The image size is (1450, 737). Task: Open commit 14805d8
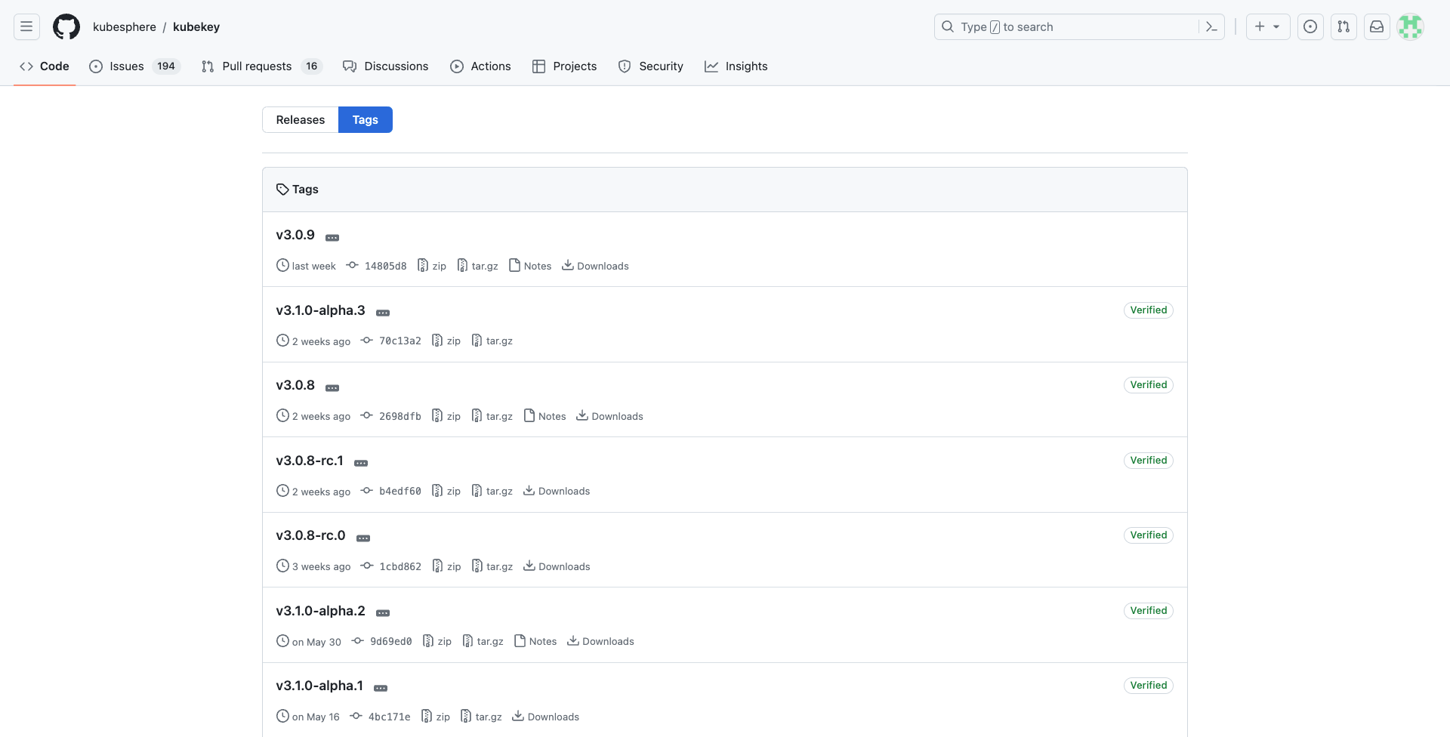coord(377,266)
